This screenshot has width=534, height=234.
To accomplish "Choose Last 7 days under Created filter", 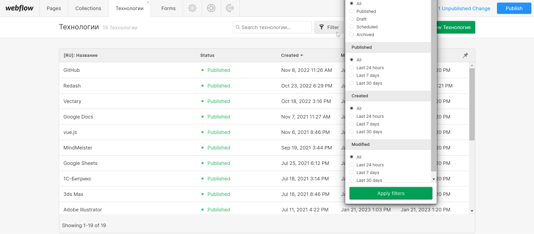I will 351,124.
